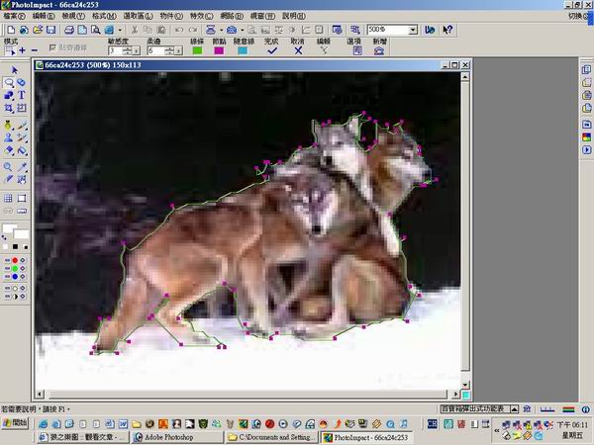Open the 格式 (Format) menu
The height and width of the screenshot is (445, 594).
[104, 16]
